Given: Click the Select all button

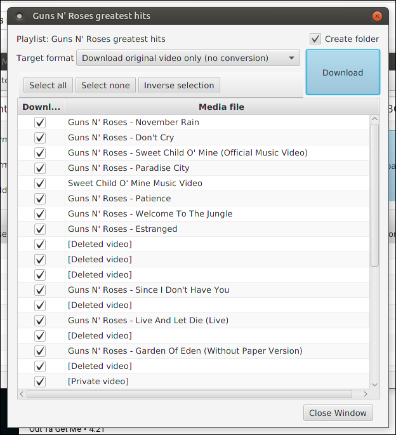Looking at the screenshot, I should (48, 85).
